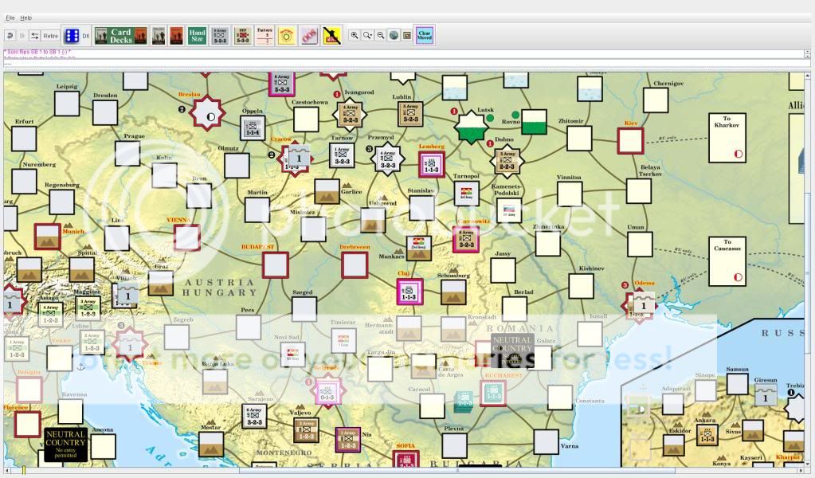
Task: Click the crossed-out move marker icon
Action: click(x=331, y=36)
